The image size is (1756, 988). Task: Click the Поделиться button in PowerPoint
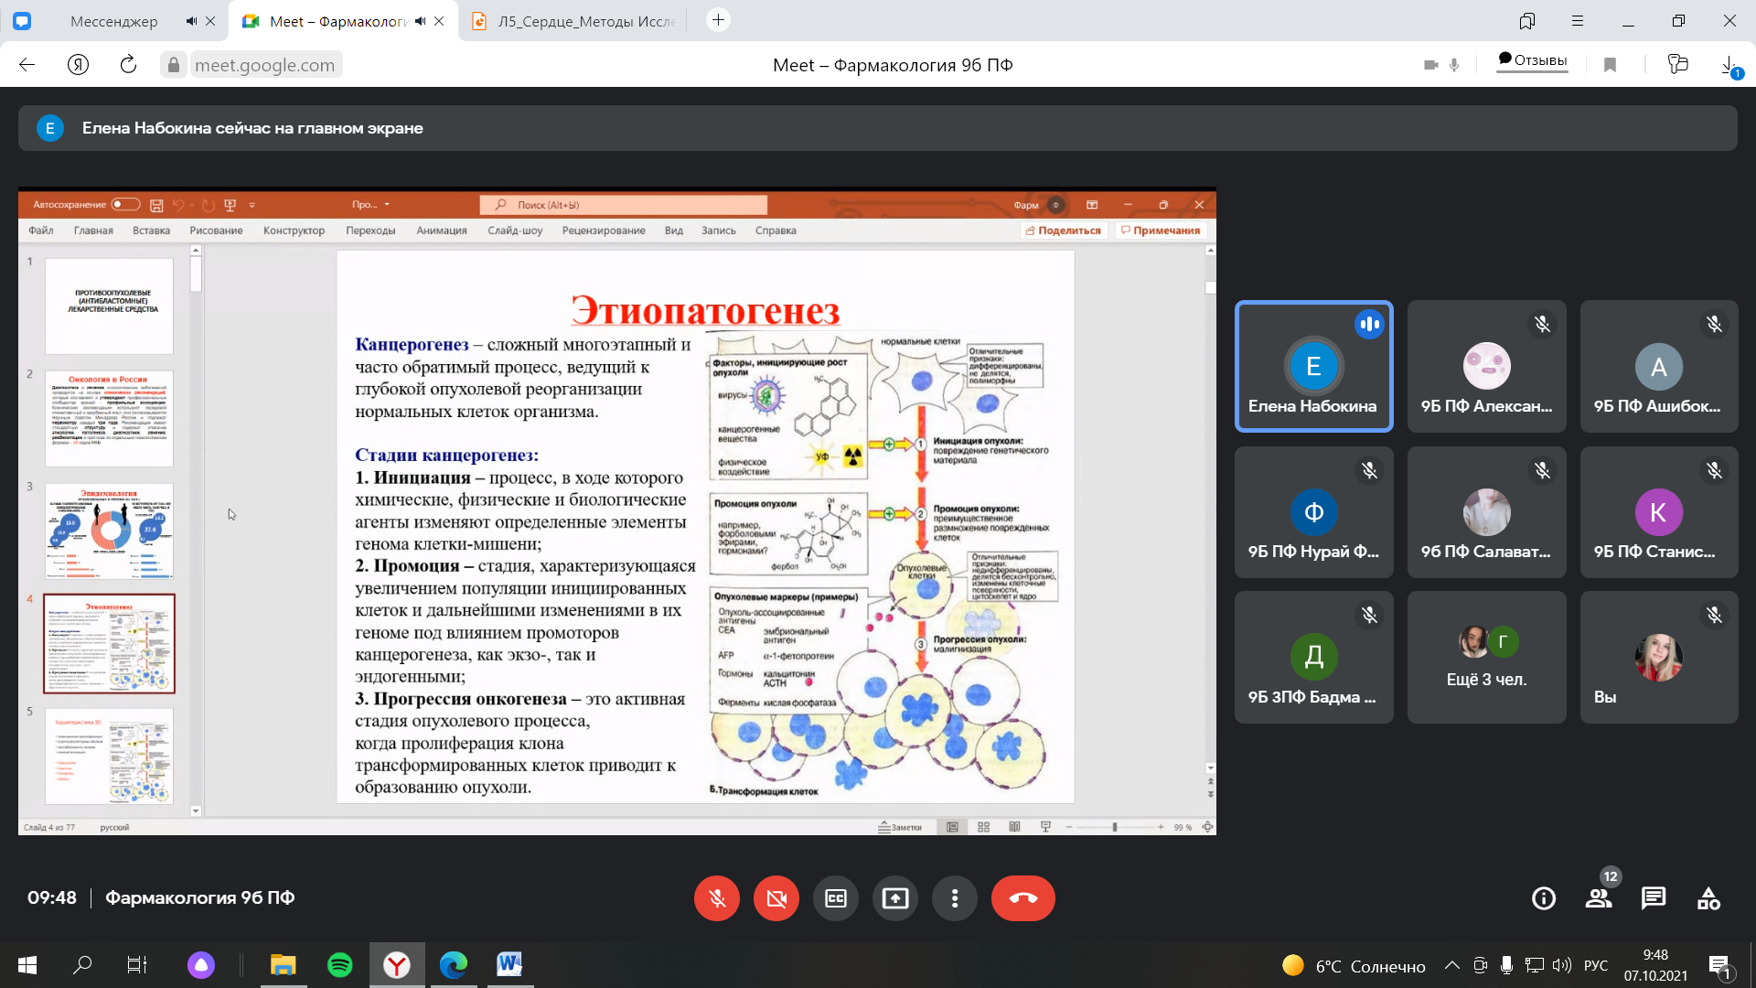tap(1064, 231)
